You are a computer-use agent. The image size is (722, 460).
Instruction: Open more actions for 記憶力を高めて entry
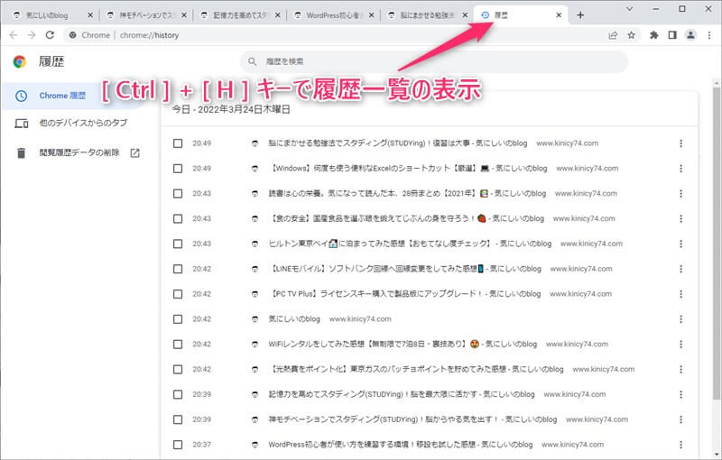click(x=680, y=394)
